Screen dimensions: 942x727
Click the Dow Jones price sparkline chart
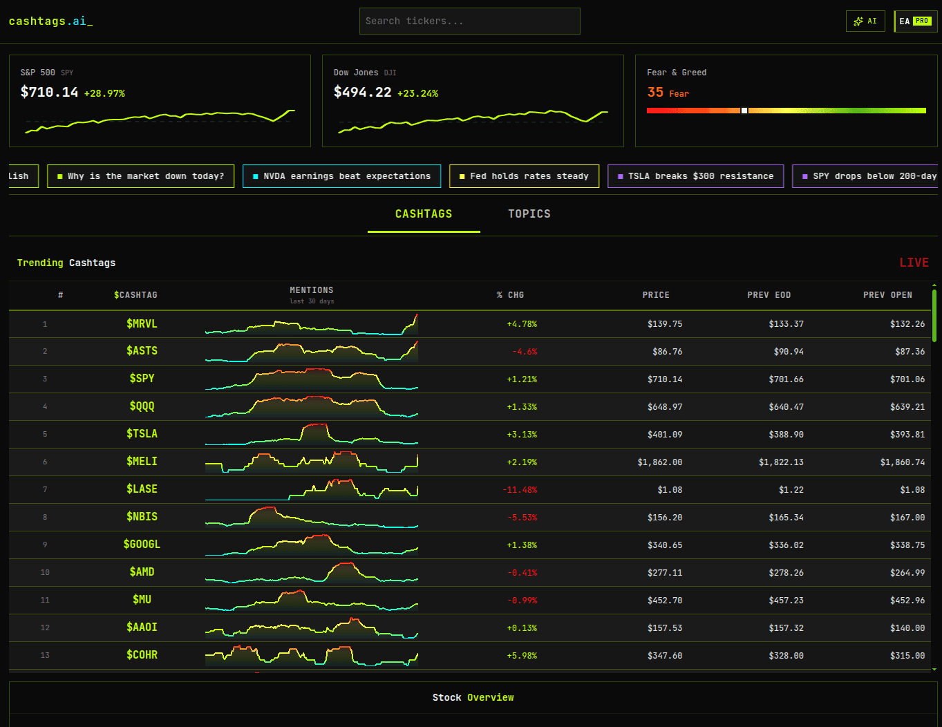pos(473,120)
